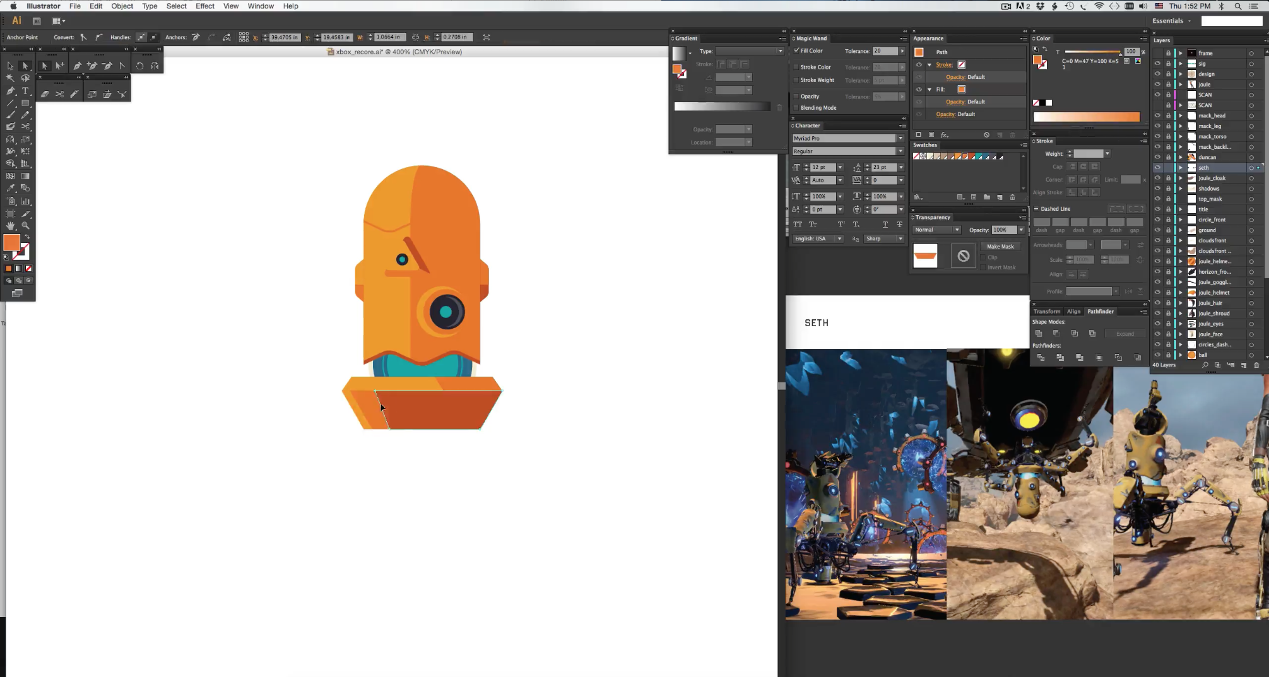Click the orange color spectrum bar in Color panel

[1087, 117]
